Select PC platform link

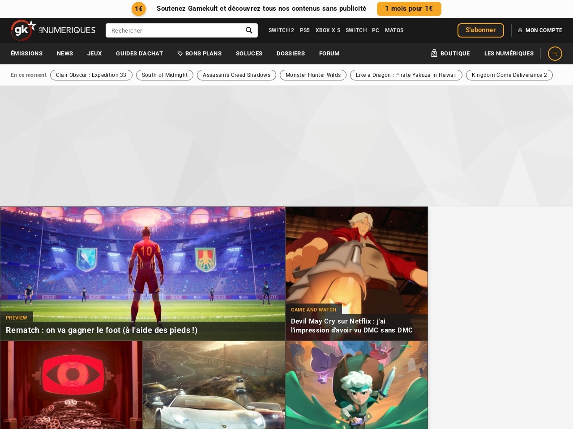(x=376, y=30)
